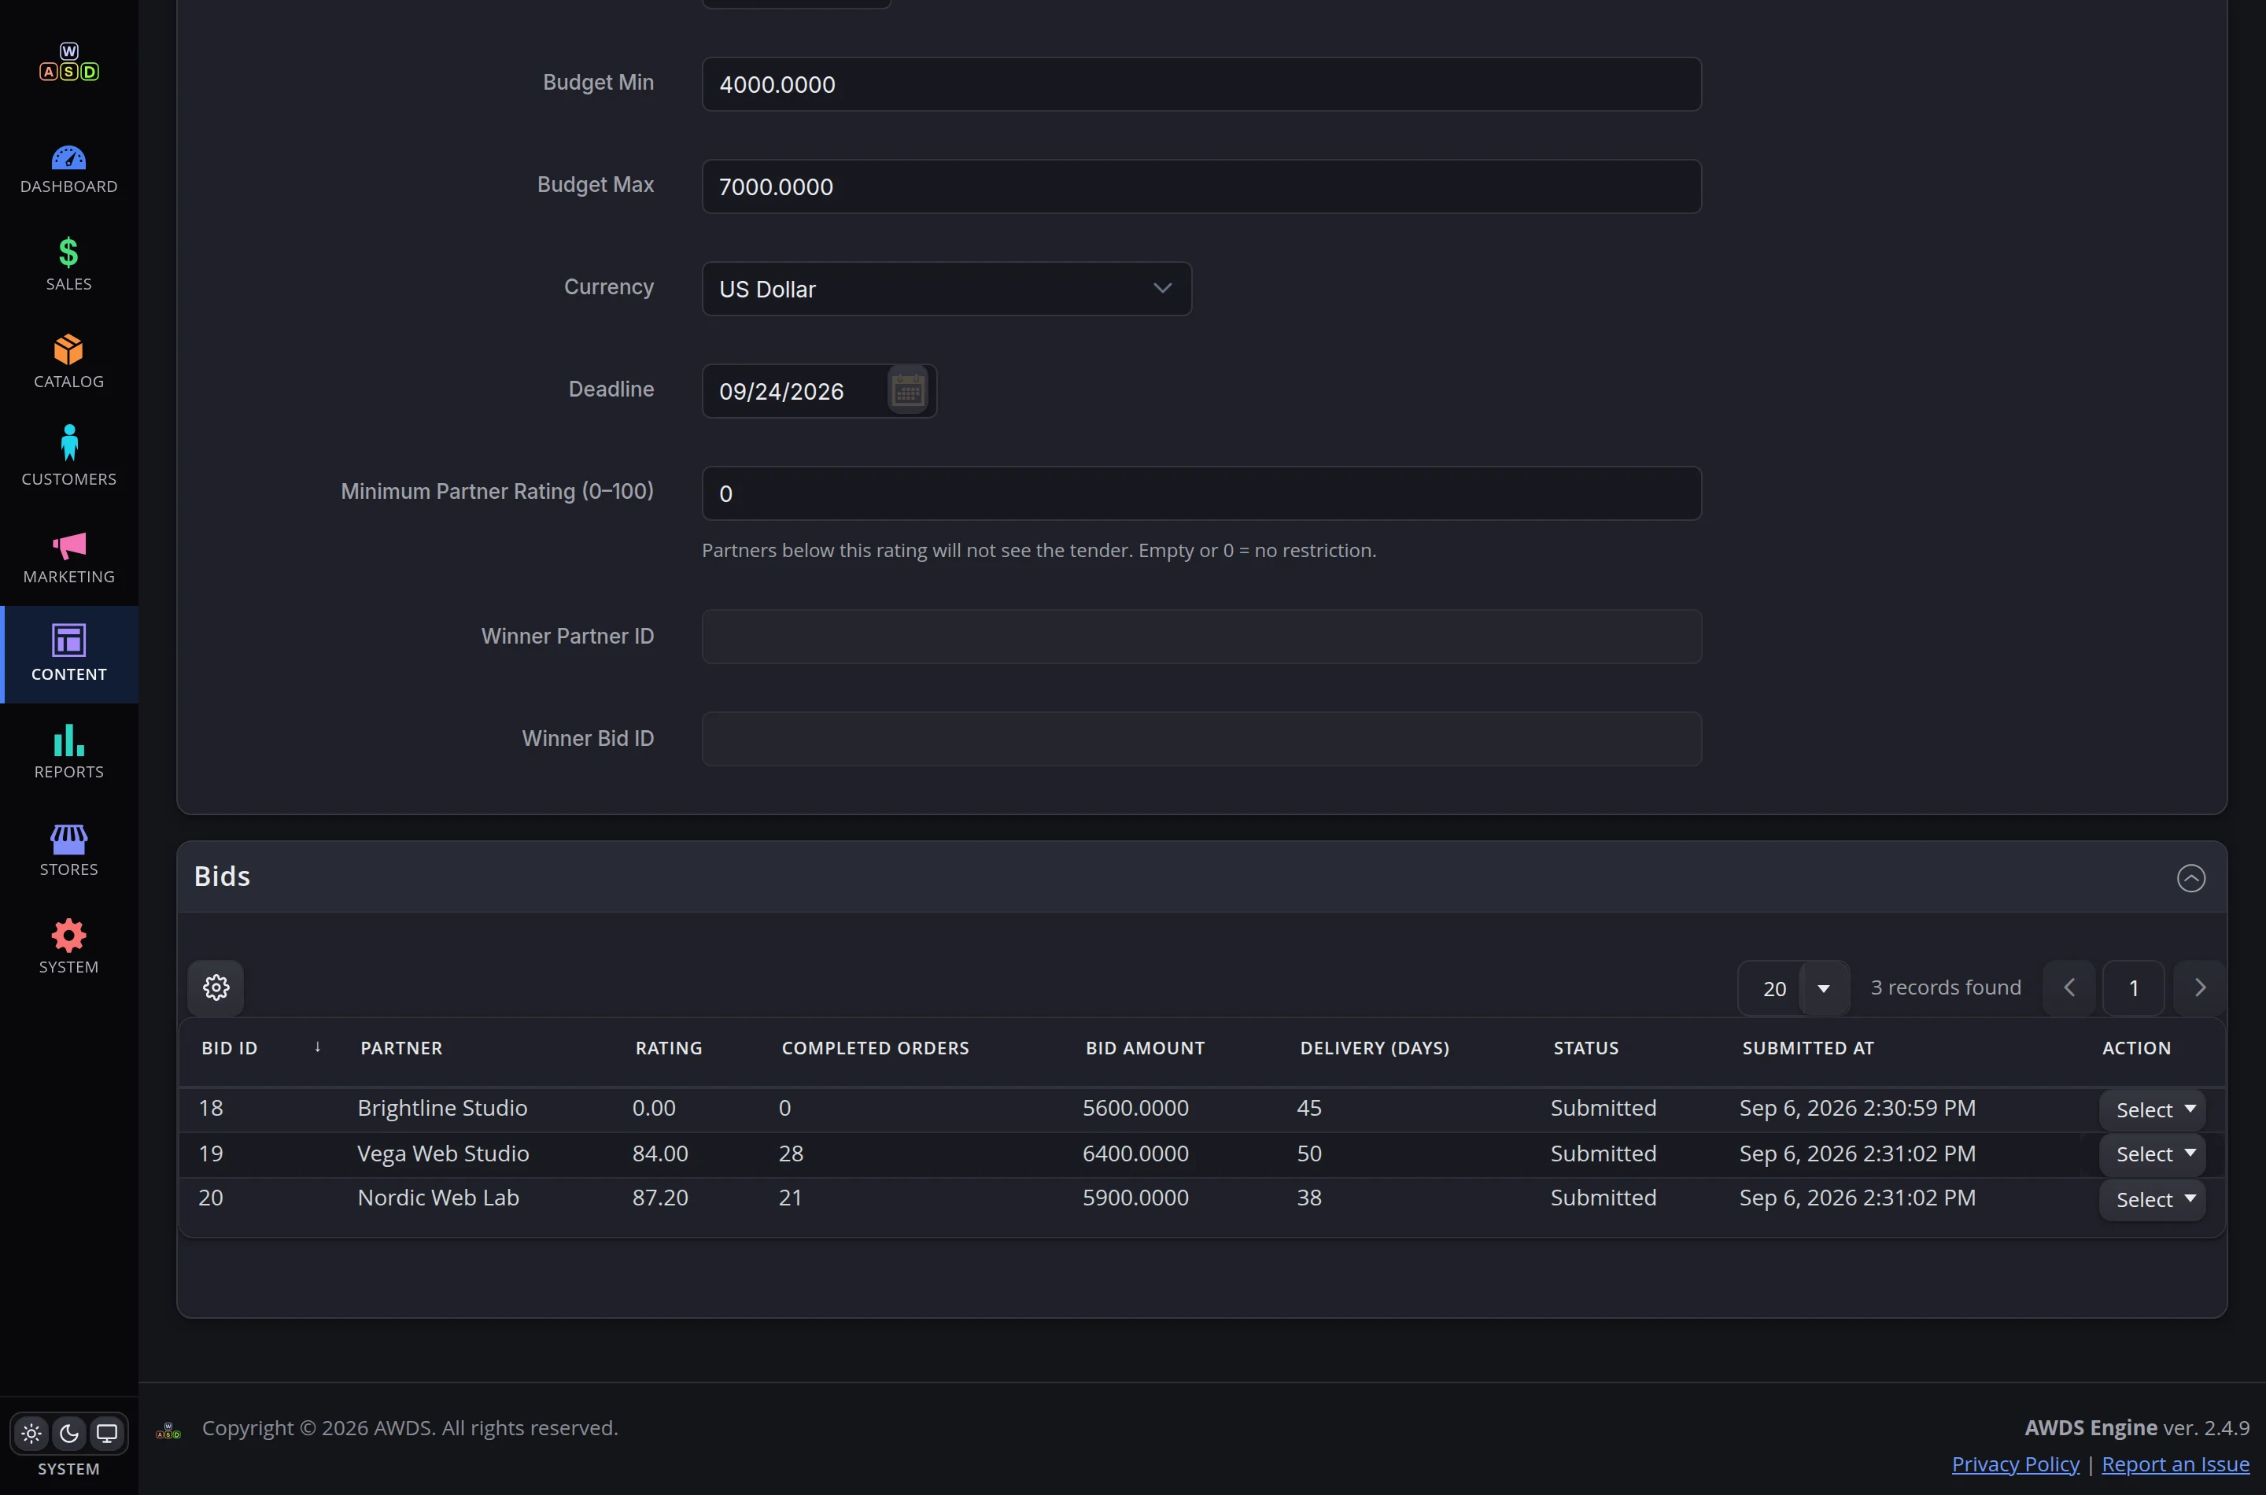Focus the Minimum Partner Rating field
The width and height of the screenshot is (2266, 1495).
pos(1201,493)
